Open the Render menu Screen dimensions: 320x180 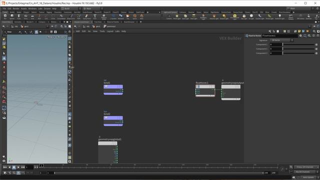point(16,8)
